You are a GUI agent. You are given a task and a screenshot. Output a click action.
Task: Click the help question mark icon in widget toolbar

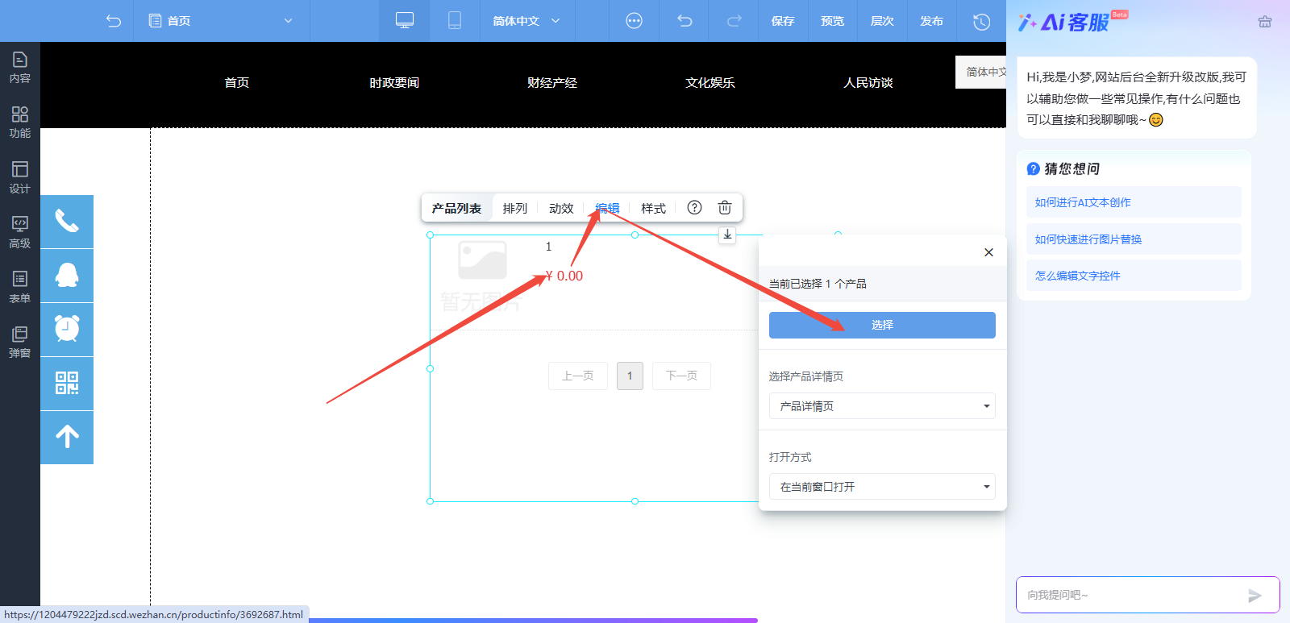pos(694,208)
